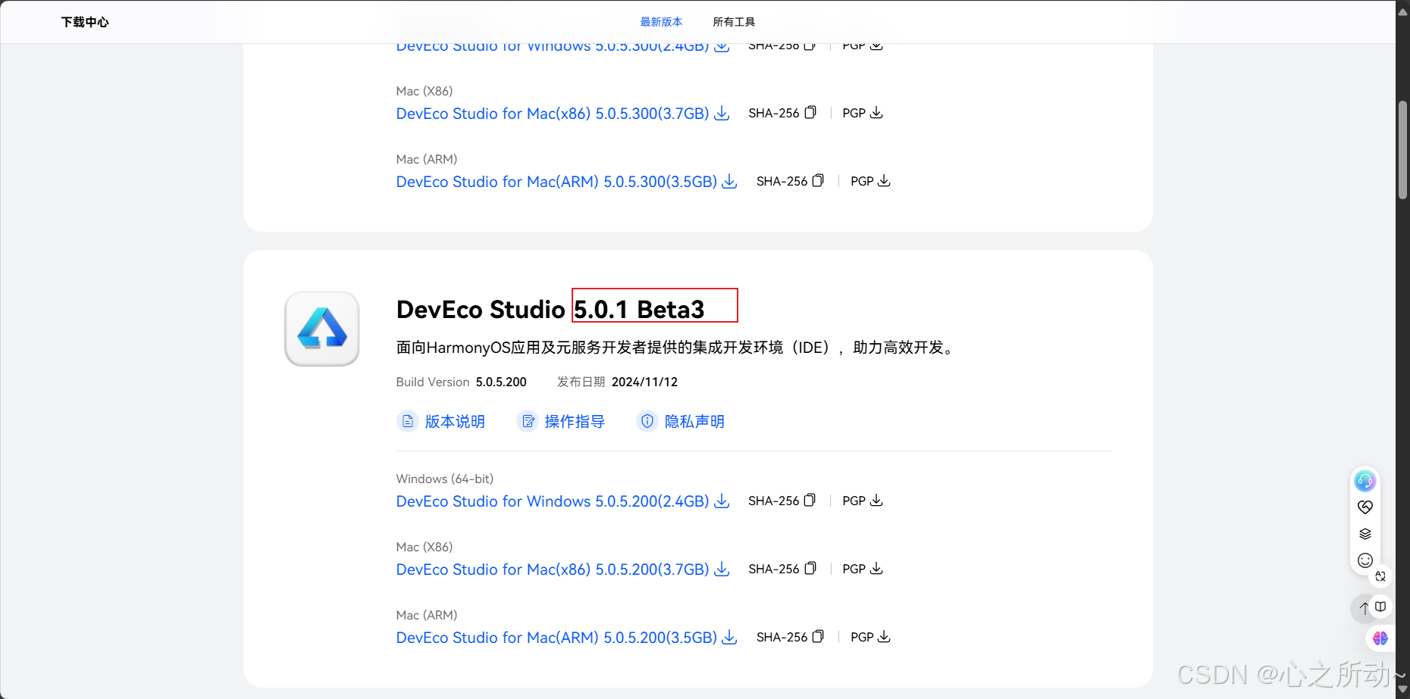Switch to the 所有工具 tab
Screen dimensions: 1410x699
(733, 22)
